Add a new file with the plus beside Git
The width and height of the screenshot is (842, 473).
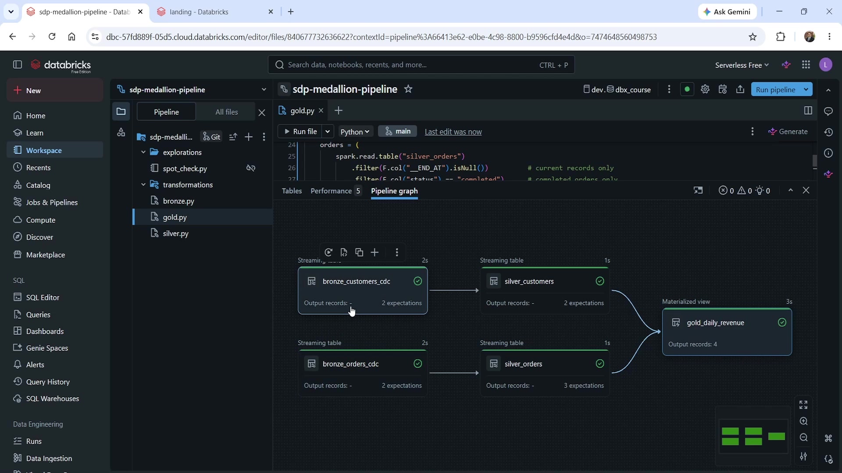(249, 137)
